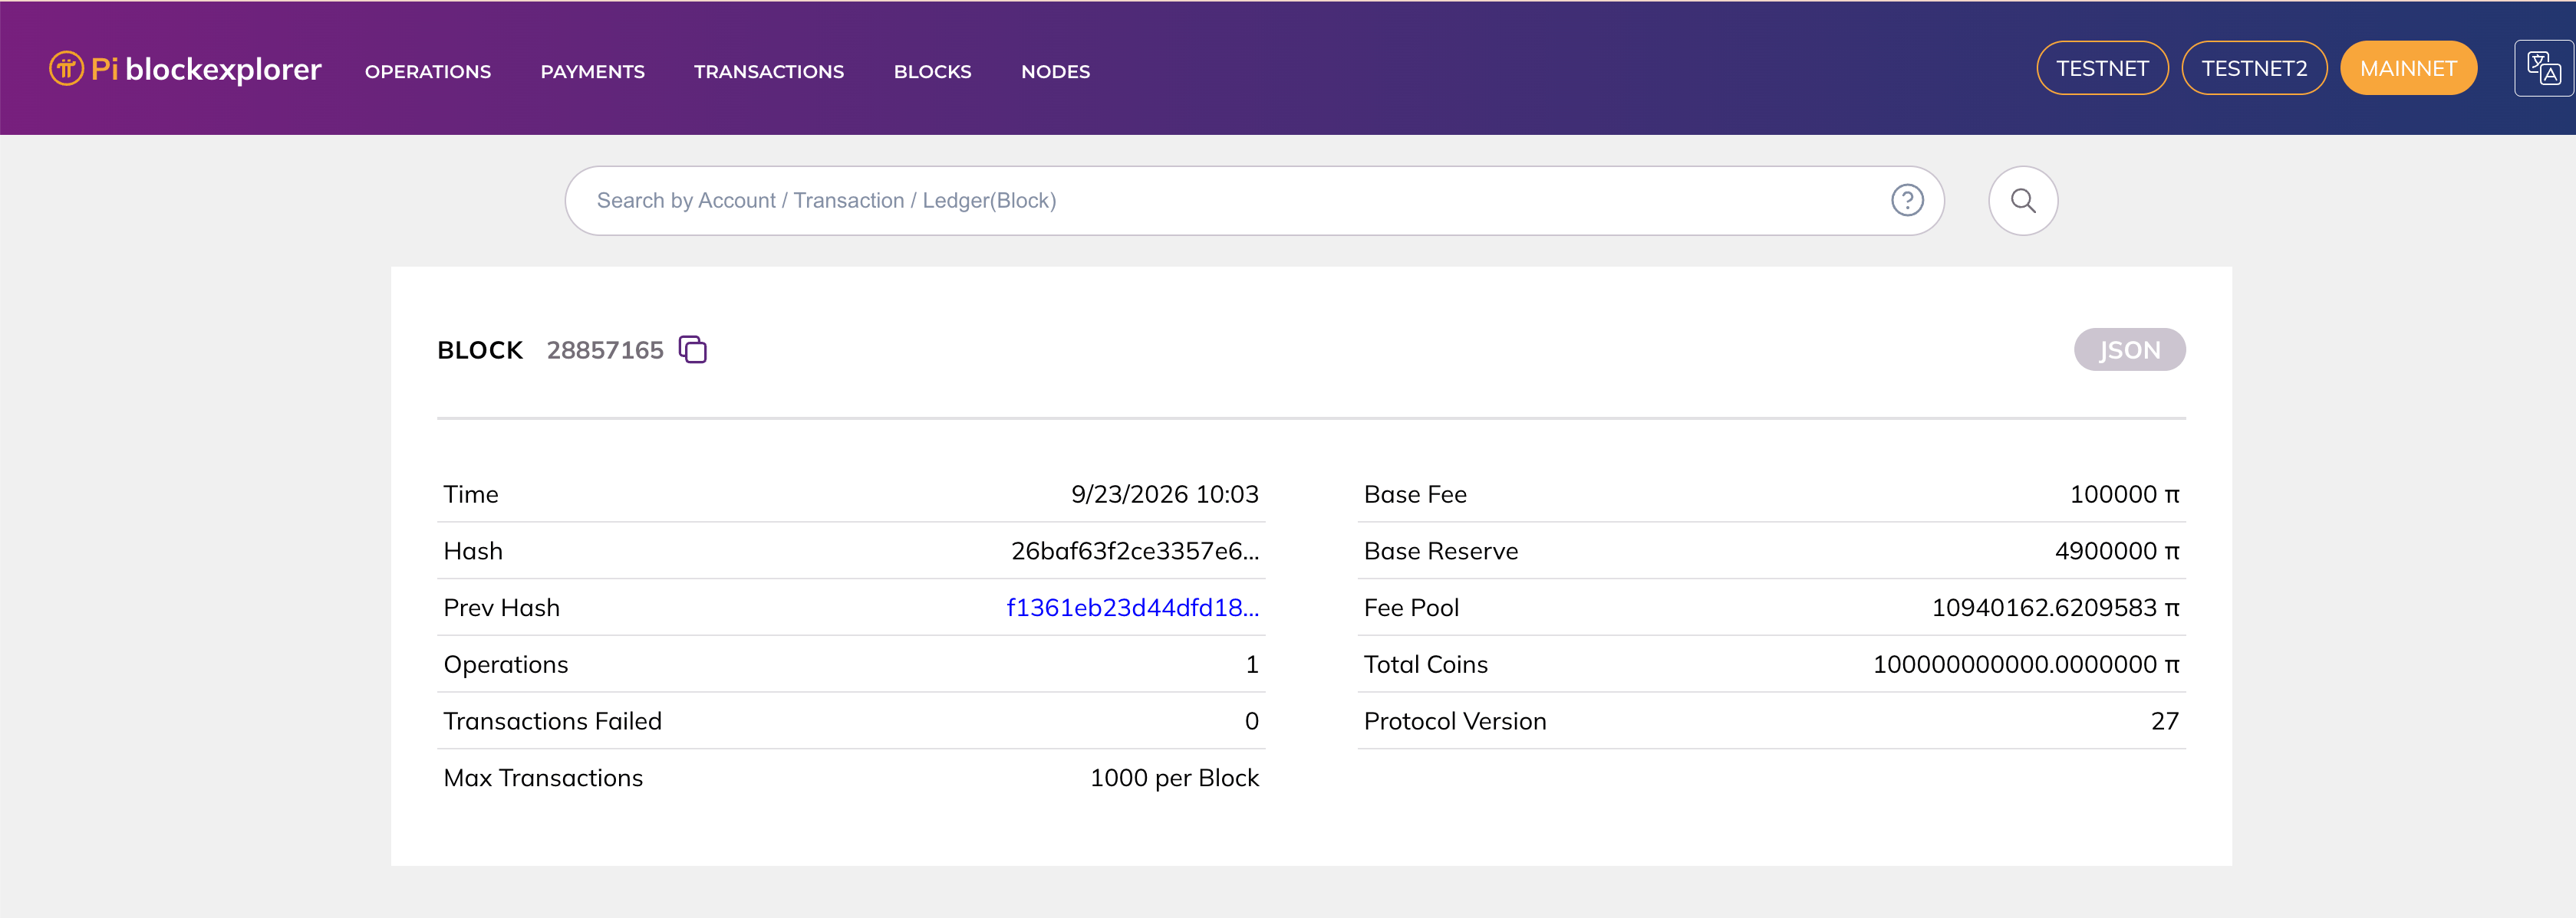Click the Total Coins value 100000000000.0000000 π

(2026, 665)
